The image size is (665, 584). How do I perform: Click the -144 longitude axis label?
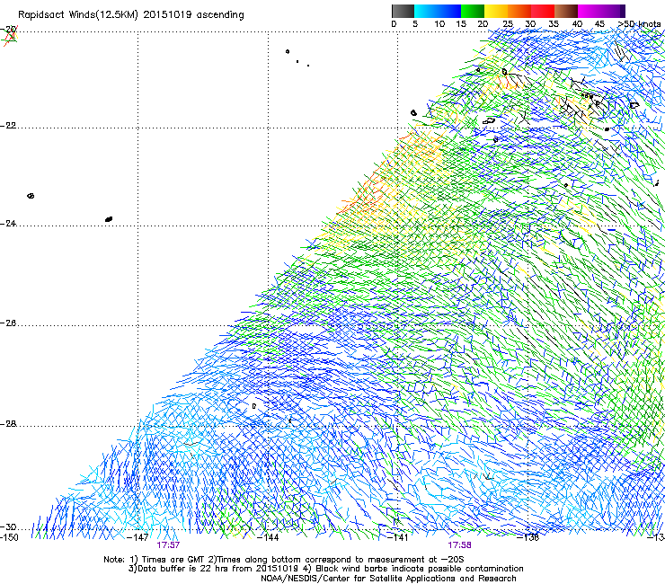tap(268, 537)
